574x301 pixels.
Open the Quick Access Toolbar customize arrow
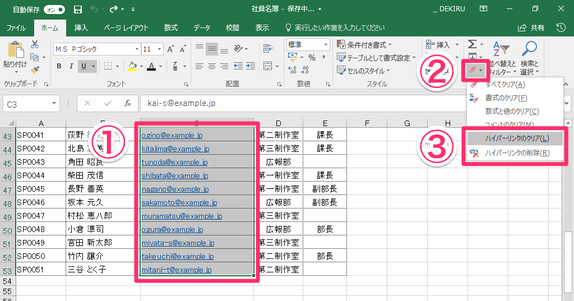click(133, 10)
